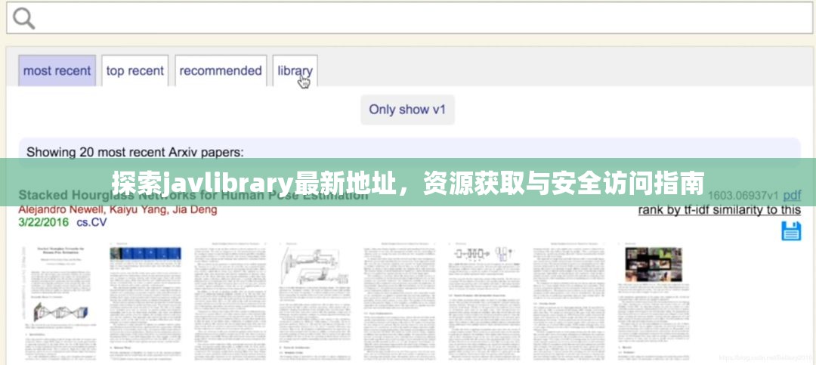This screenshot has height=365, width=816.
Task: Switch to the top recent tab
Action: (134, 71)
